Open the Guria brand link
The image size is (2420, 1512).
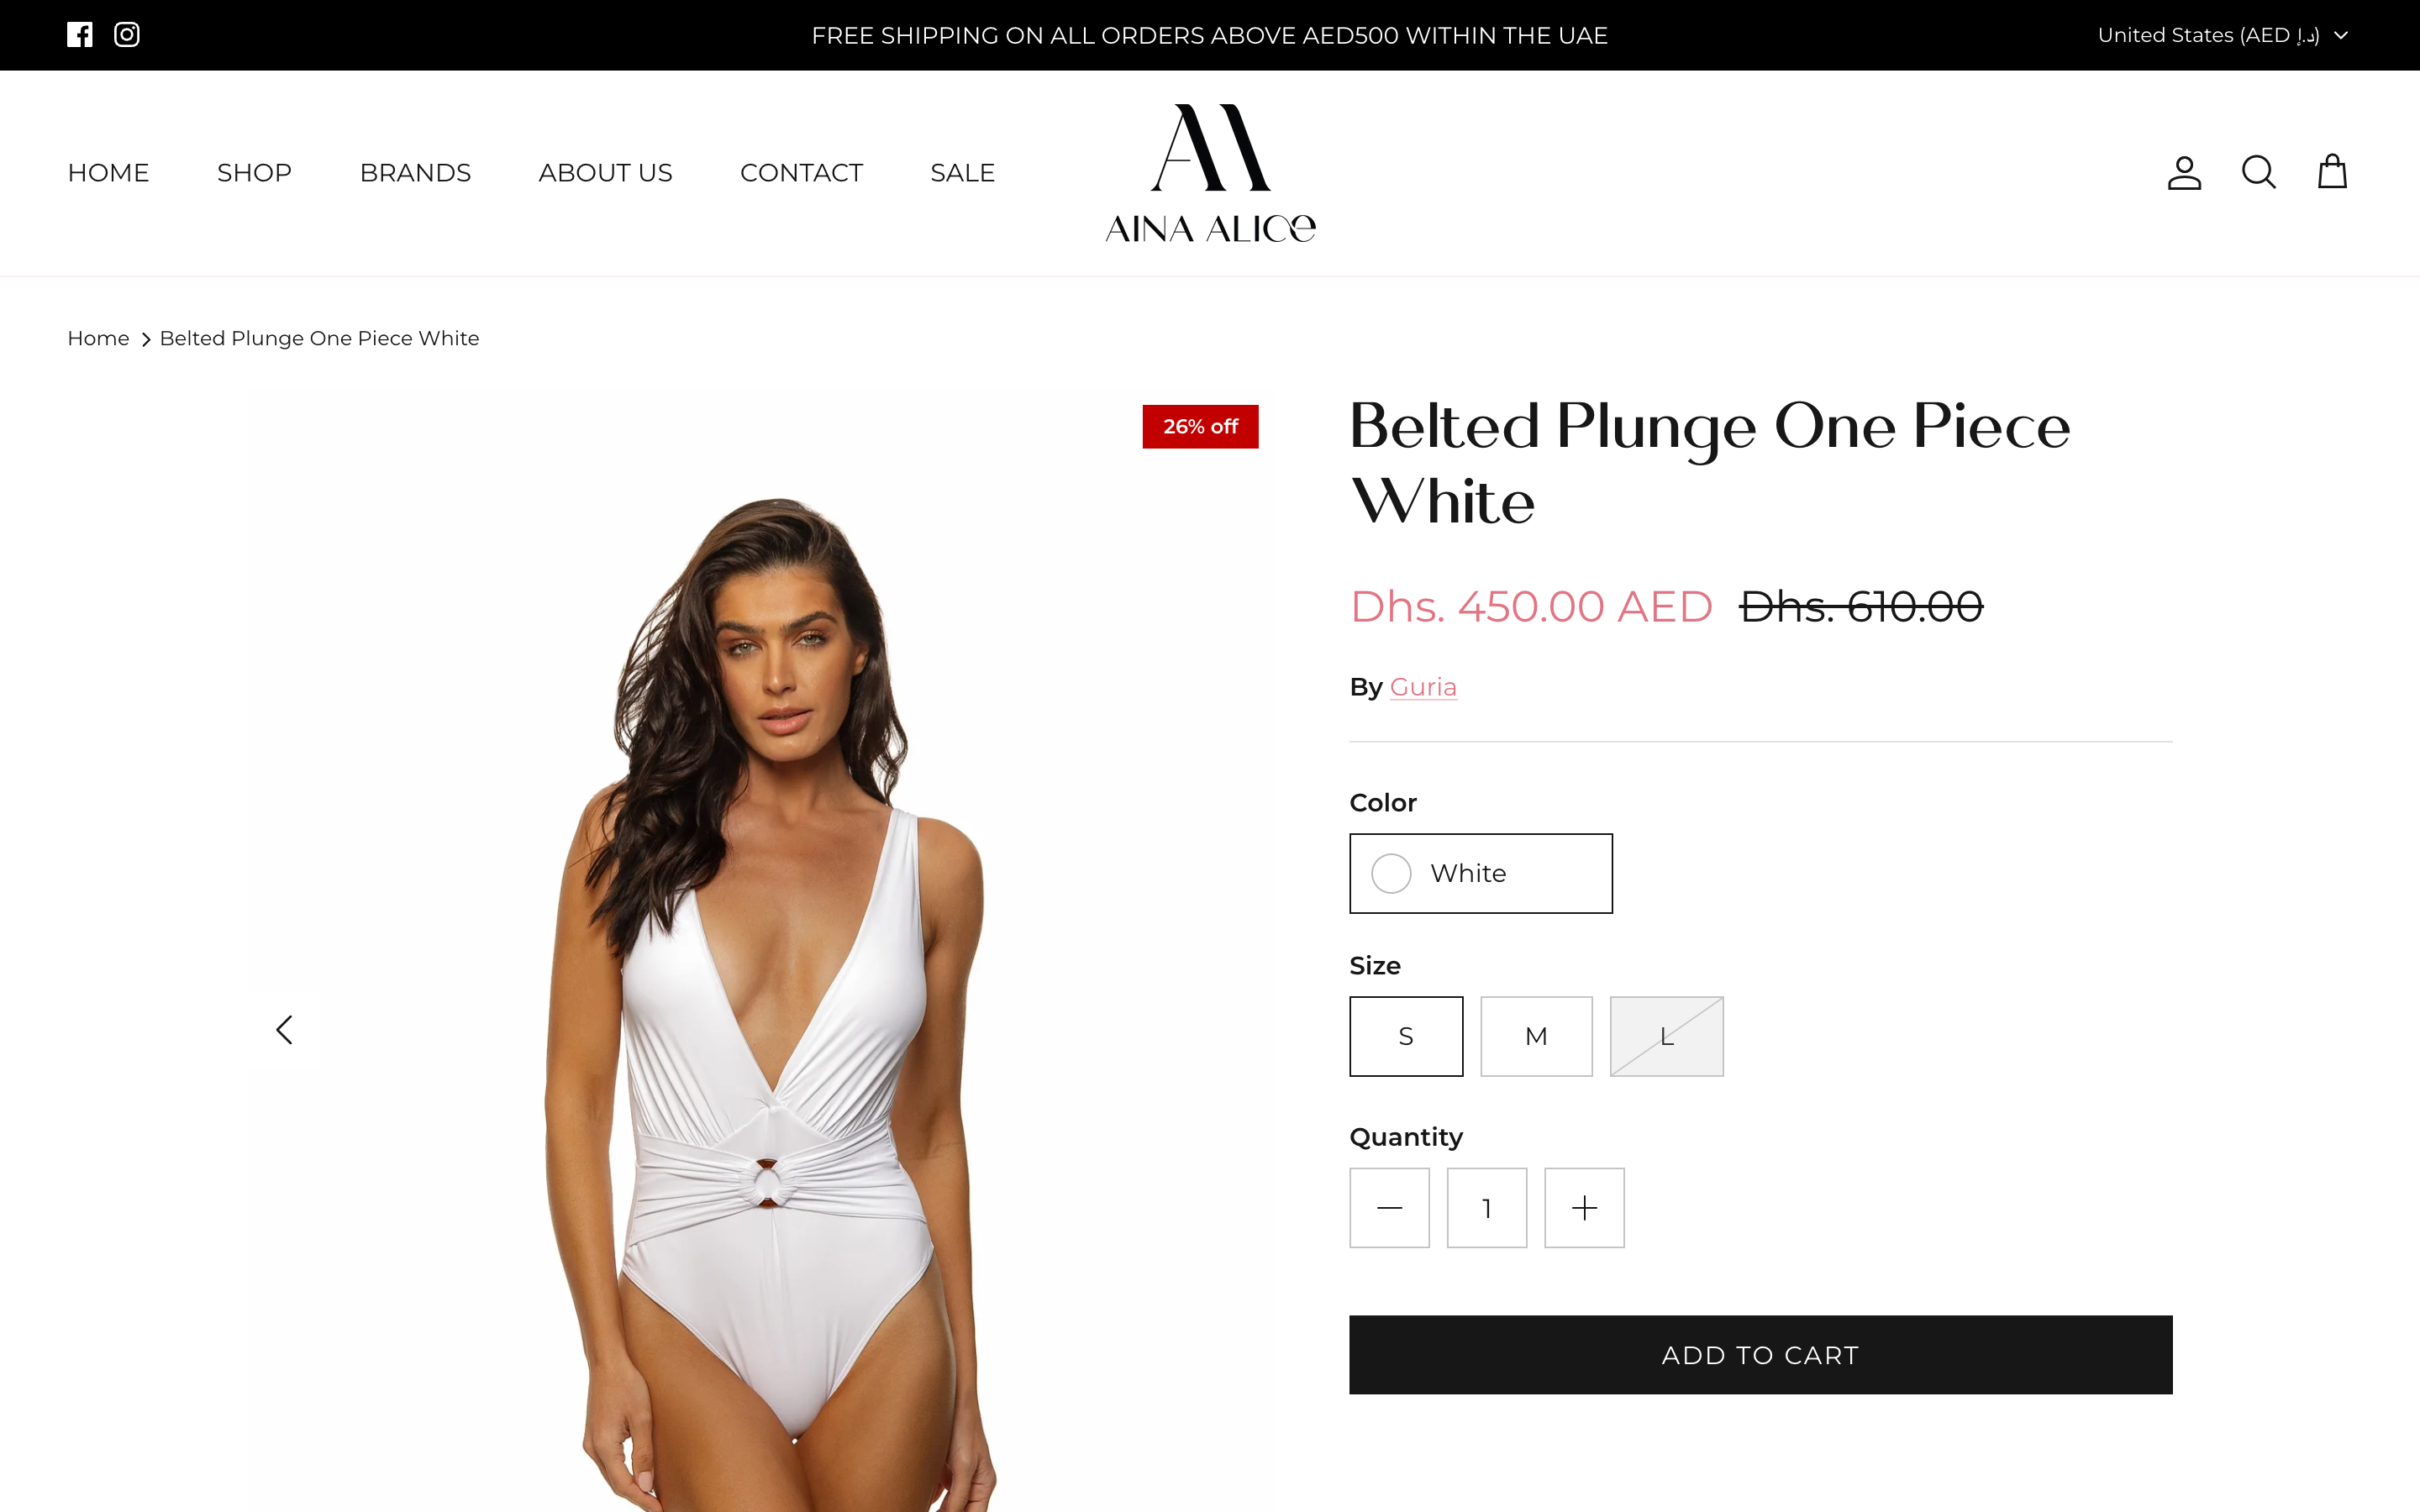pos(1423,687)
